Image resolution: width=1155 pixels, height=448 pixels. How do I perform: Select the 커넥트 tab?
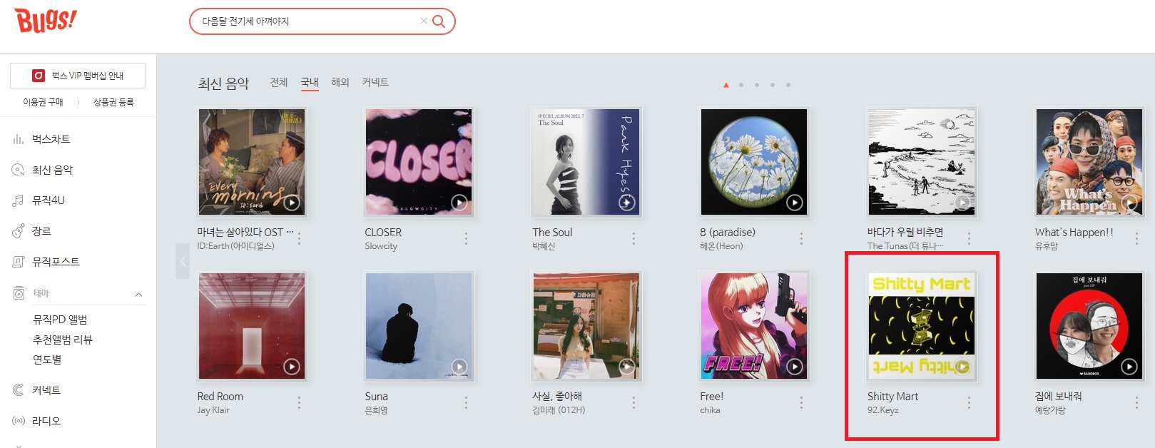375,83
